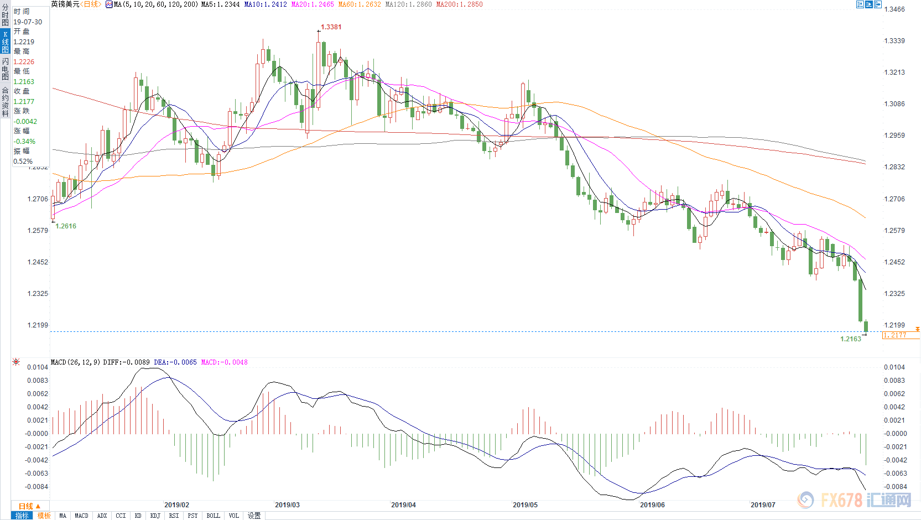The image size is (921, 520).
Task: Click the highlighted chart-axis icon at top right
Action: coord(869,4)
